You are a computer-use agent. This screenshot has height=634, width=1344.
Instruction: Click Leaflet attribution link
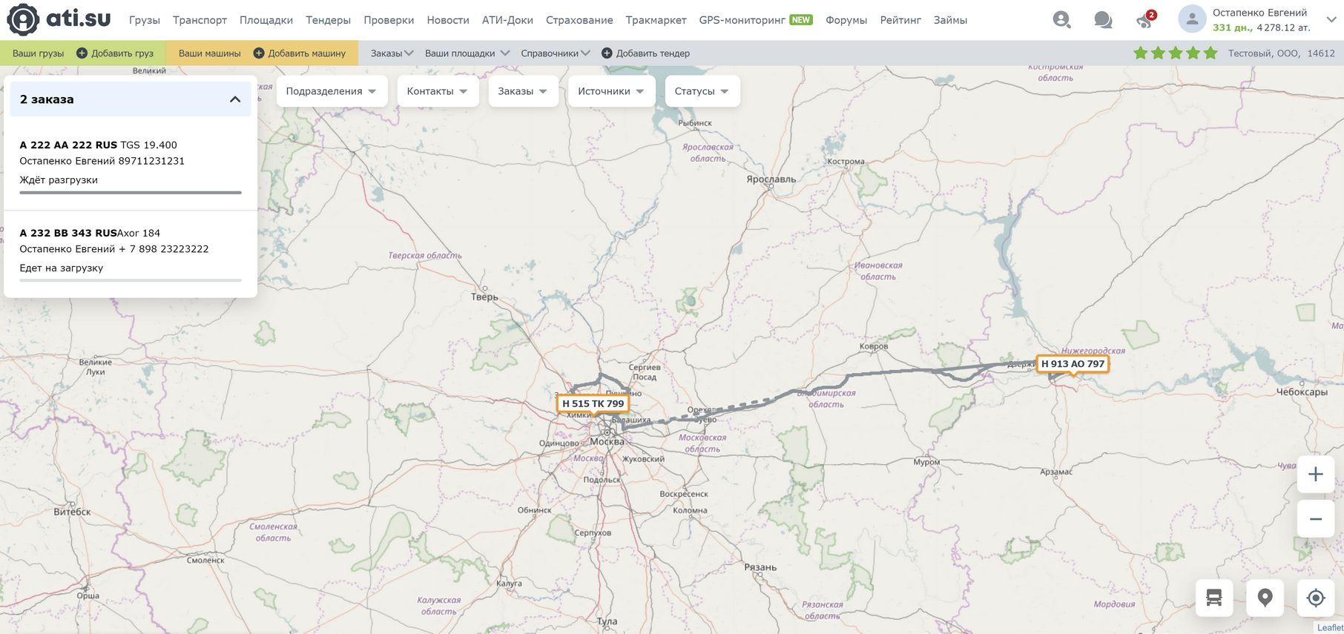pyautogui.click(x=1330, y=627)
